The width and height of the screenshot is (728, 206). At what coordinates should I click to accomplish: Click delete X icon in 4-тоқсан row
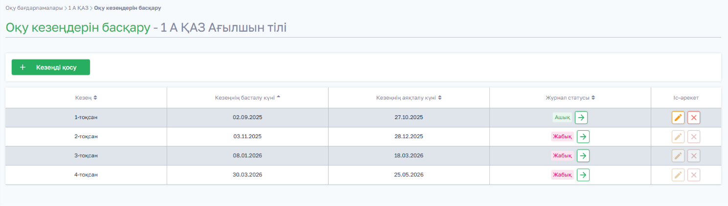pos(694,175)
